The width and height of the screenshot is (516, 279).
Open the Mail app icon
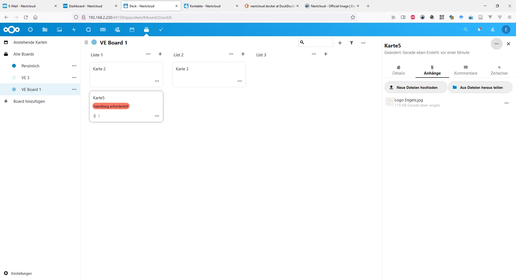[x=103, y=30]
